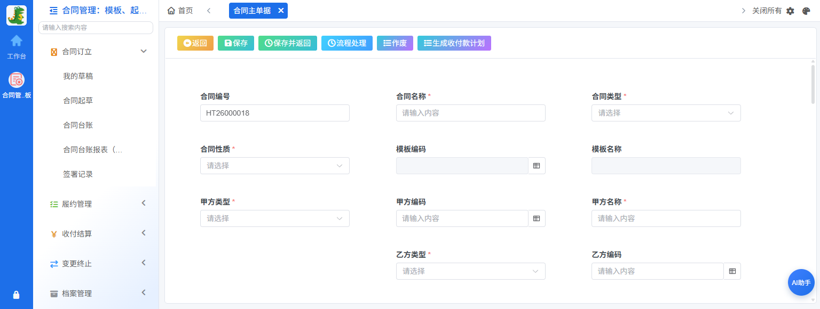Select 合同起草 menu item
Viewport: 820px width, 309px height.
[x=78, y=101]
